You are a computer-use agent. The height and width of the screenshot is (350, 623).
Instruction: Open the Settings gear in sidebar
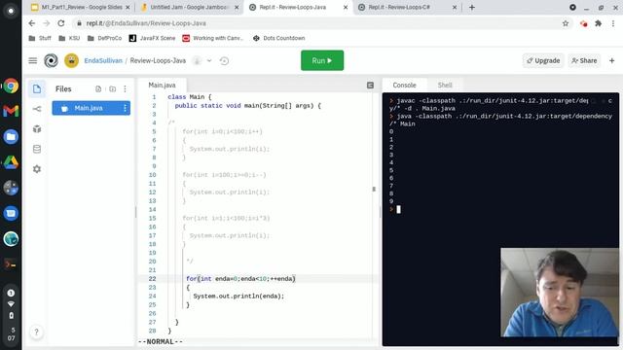point(37,169)
